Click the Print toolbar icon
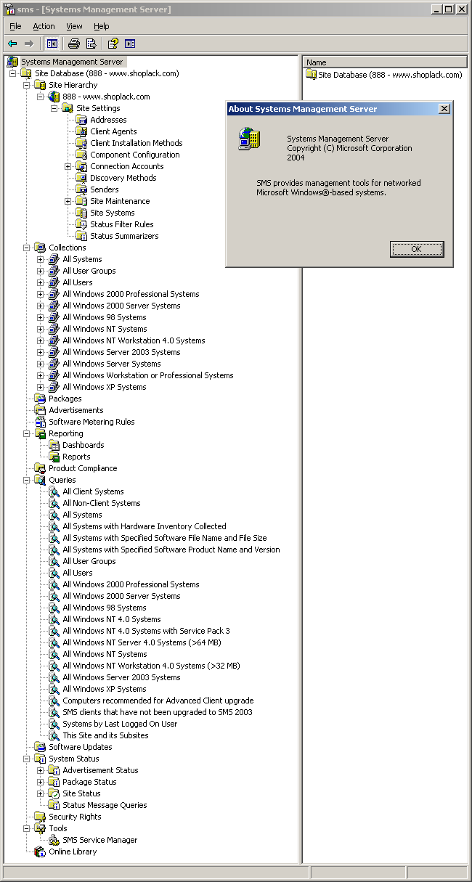The image size is (472, 882). 73,44
